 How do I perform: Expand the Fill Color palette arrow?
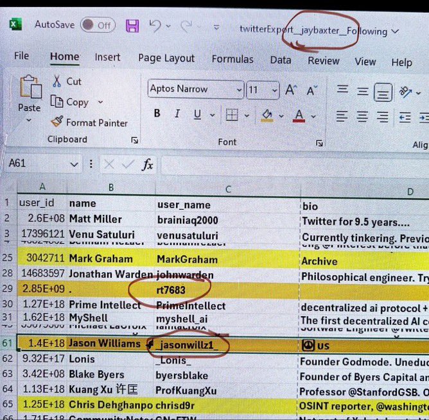pos(281,116)
